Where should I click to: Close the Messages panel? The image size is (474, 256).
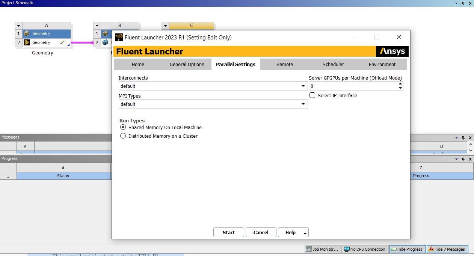(470, 138)
